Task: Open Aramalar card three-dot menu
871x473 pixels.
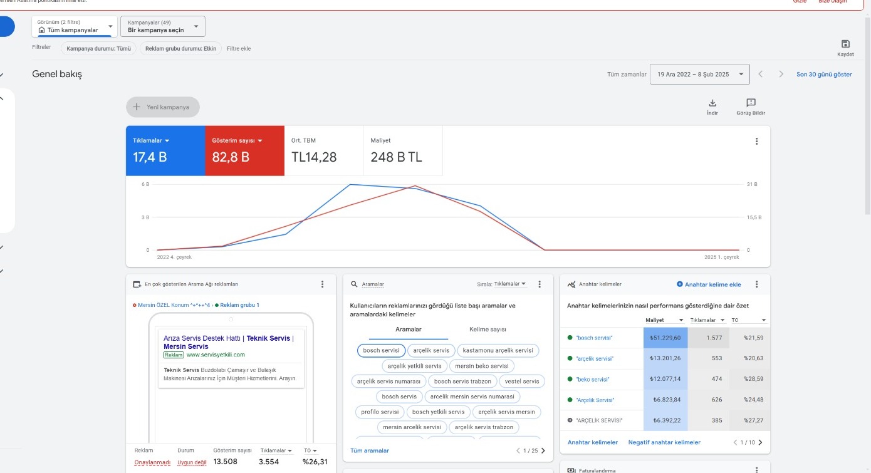Action: coord(540,284)
